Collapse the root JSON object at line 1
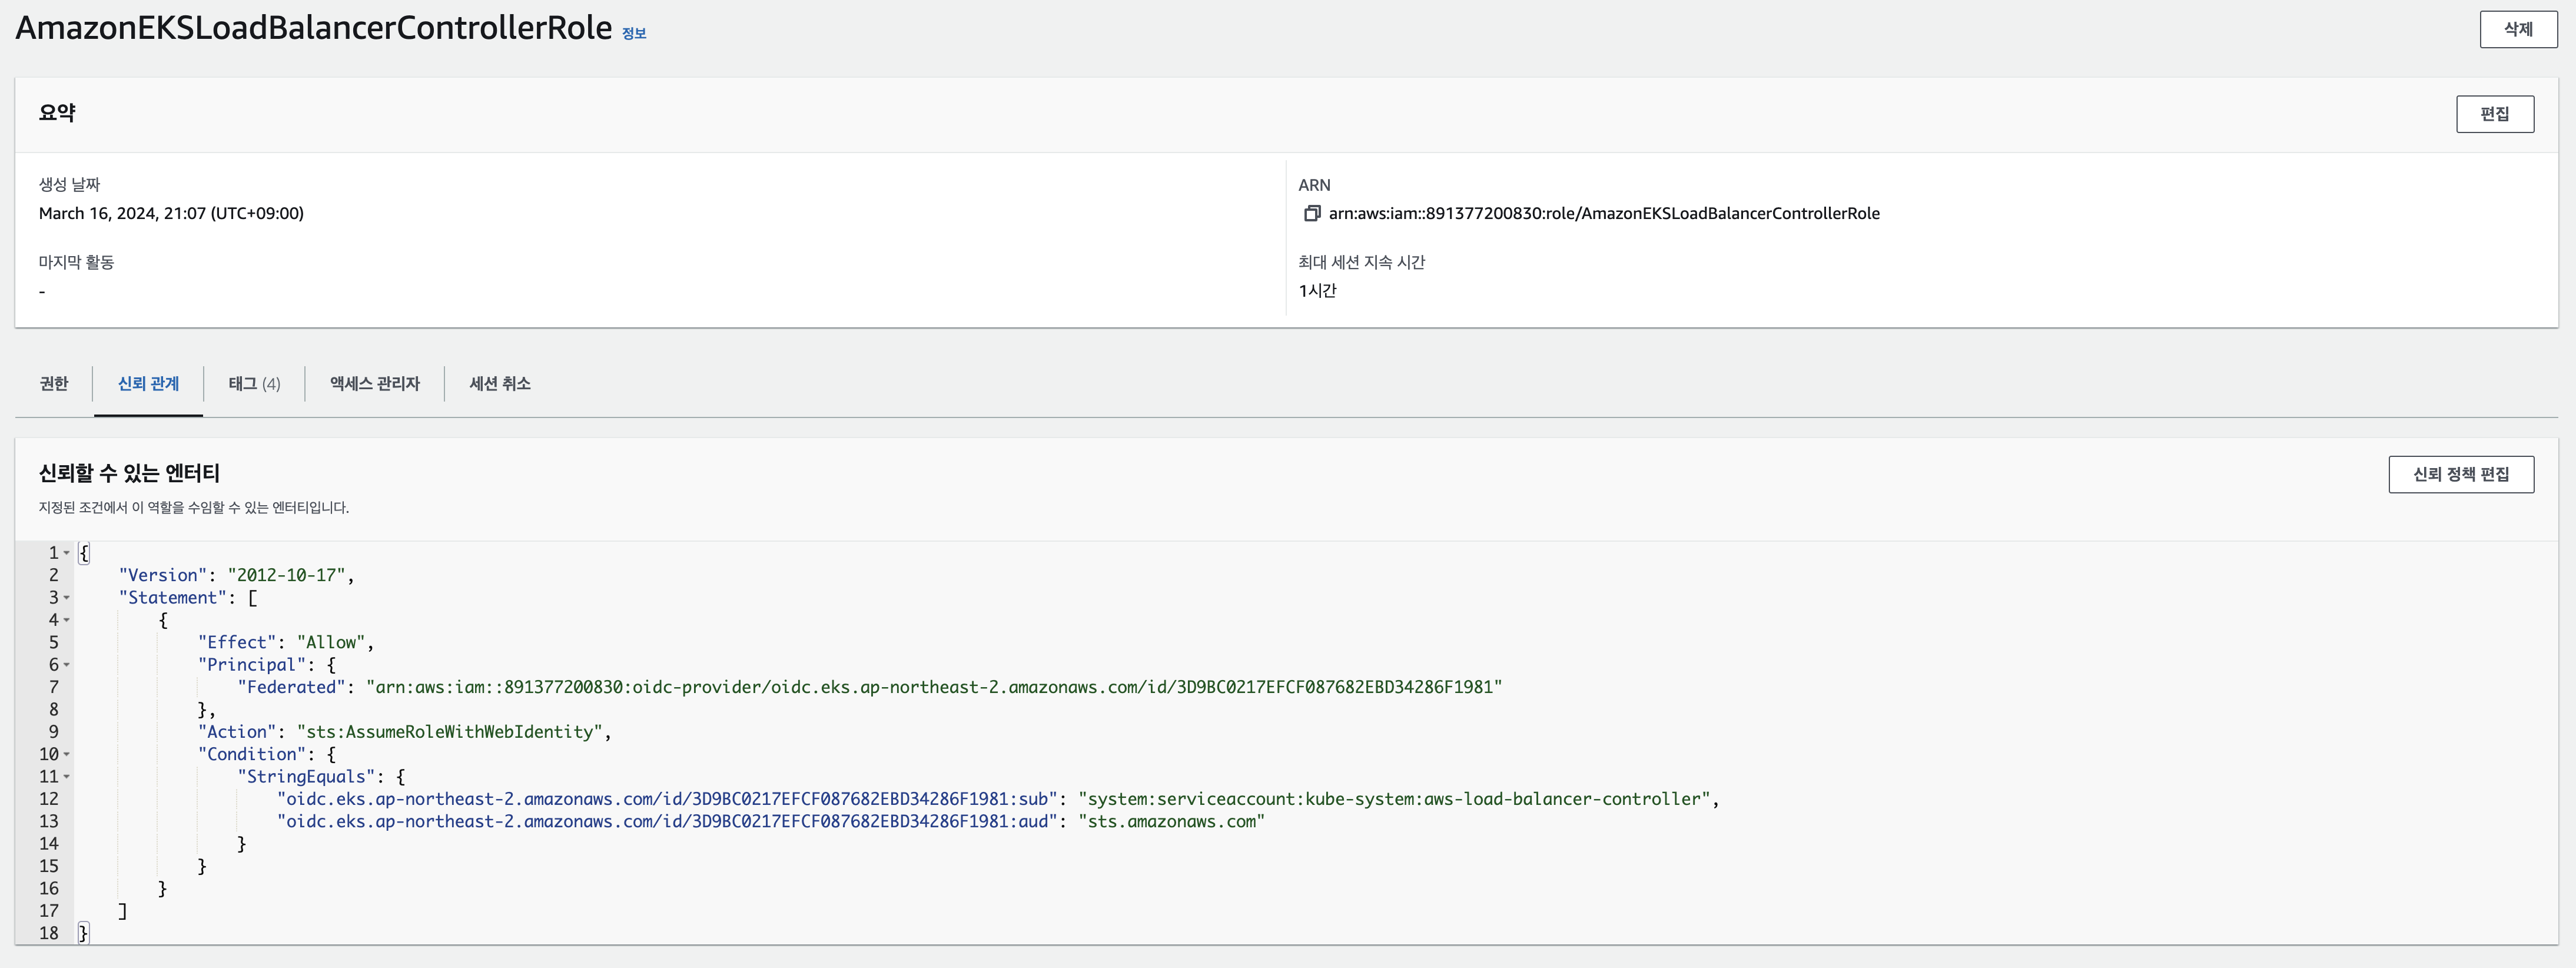This screenshot has width=2576, height=968. pos(67,553)
